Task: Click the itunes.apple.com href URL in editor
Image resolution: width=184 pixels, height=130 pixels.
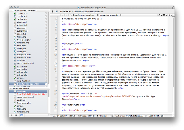Action: pos(99,96)
